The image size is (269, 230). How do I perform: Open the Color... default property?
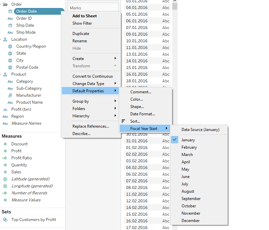click(x=137, y=99)
